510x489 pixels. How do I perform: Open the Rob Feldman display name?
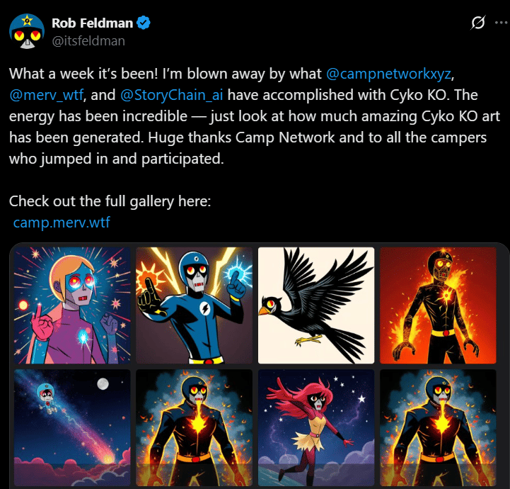[93, 23]
